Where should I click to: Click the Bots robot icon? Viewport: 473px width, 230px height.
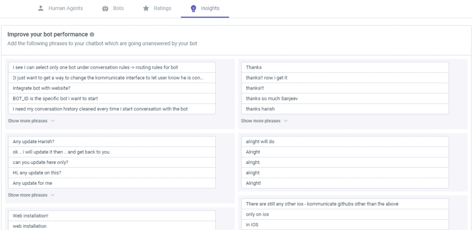coord(105,8)
